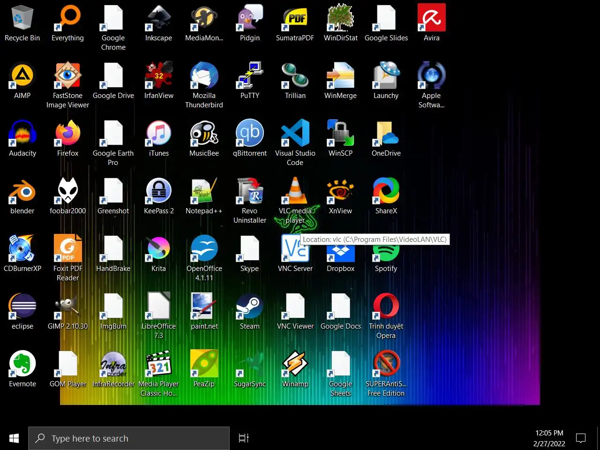Select the Steam icon
Image resolution: width=600 pixels, height=450 pixels.
pos(249,306)
